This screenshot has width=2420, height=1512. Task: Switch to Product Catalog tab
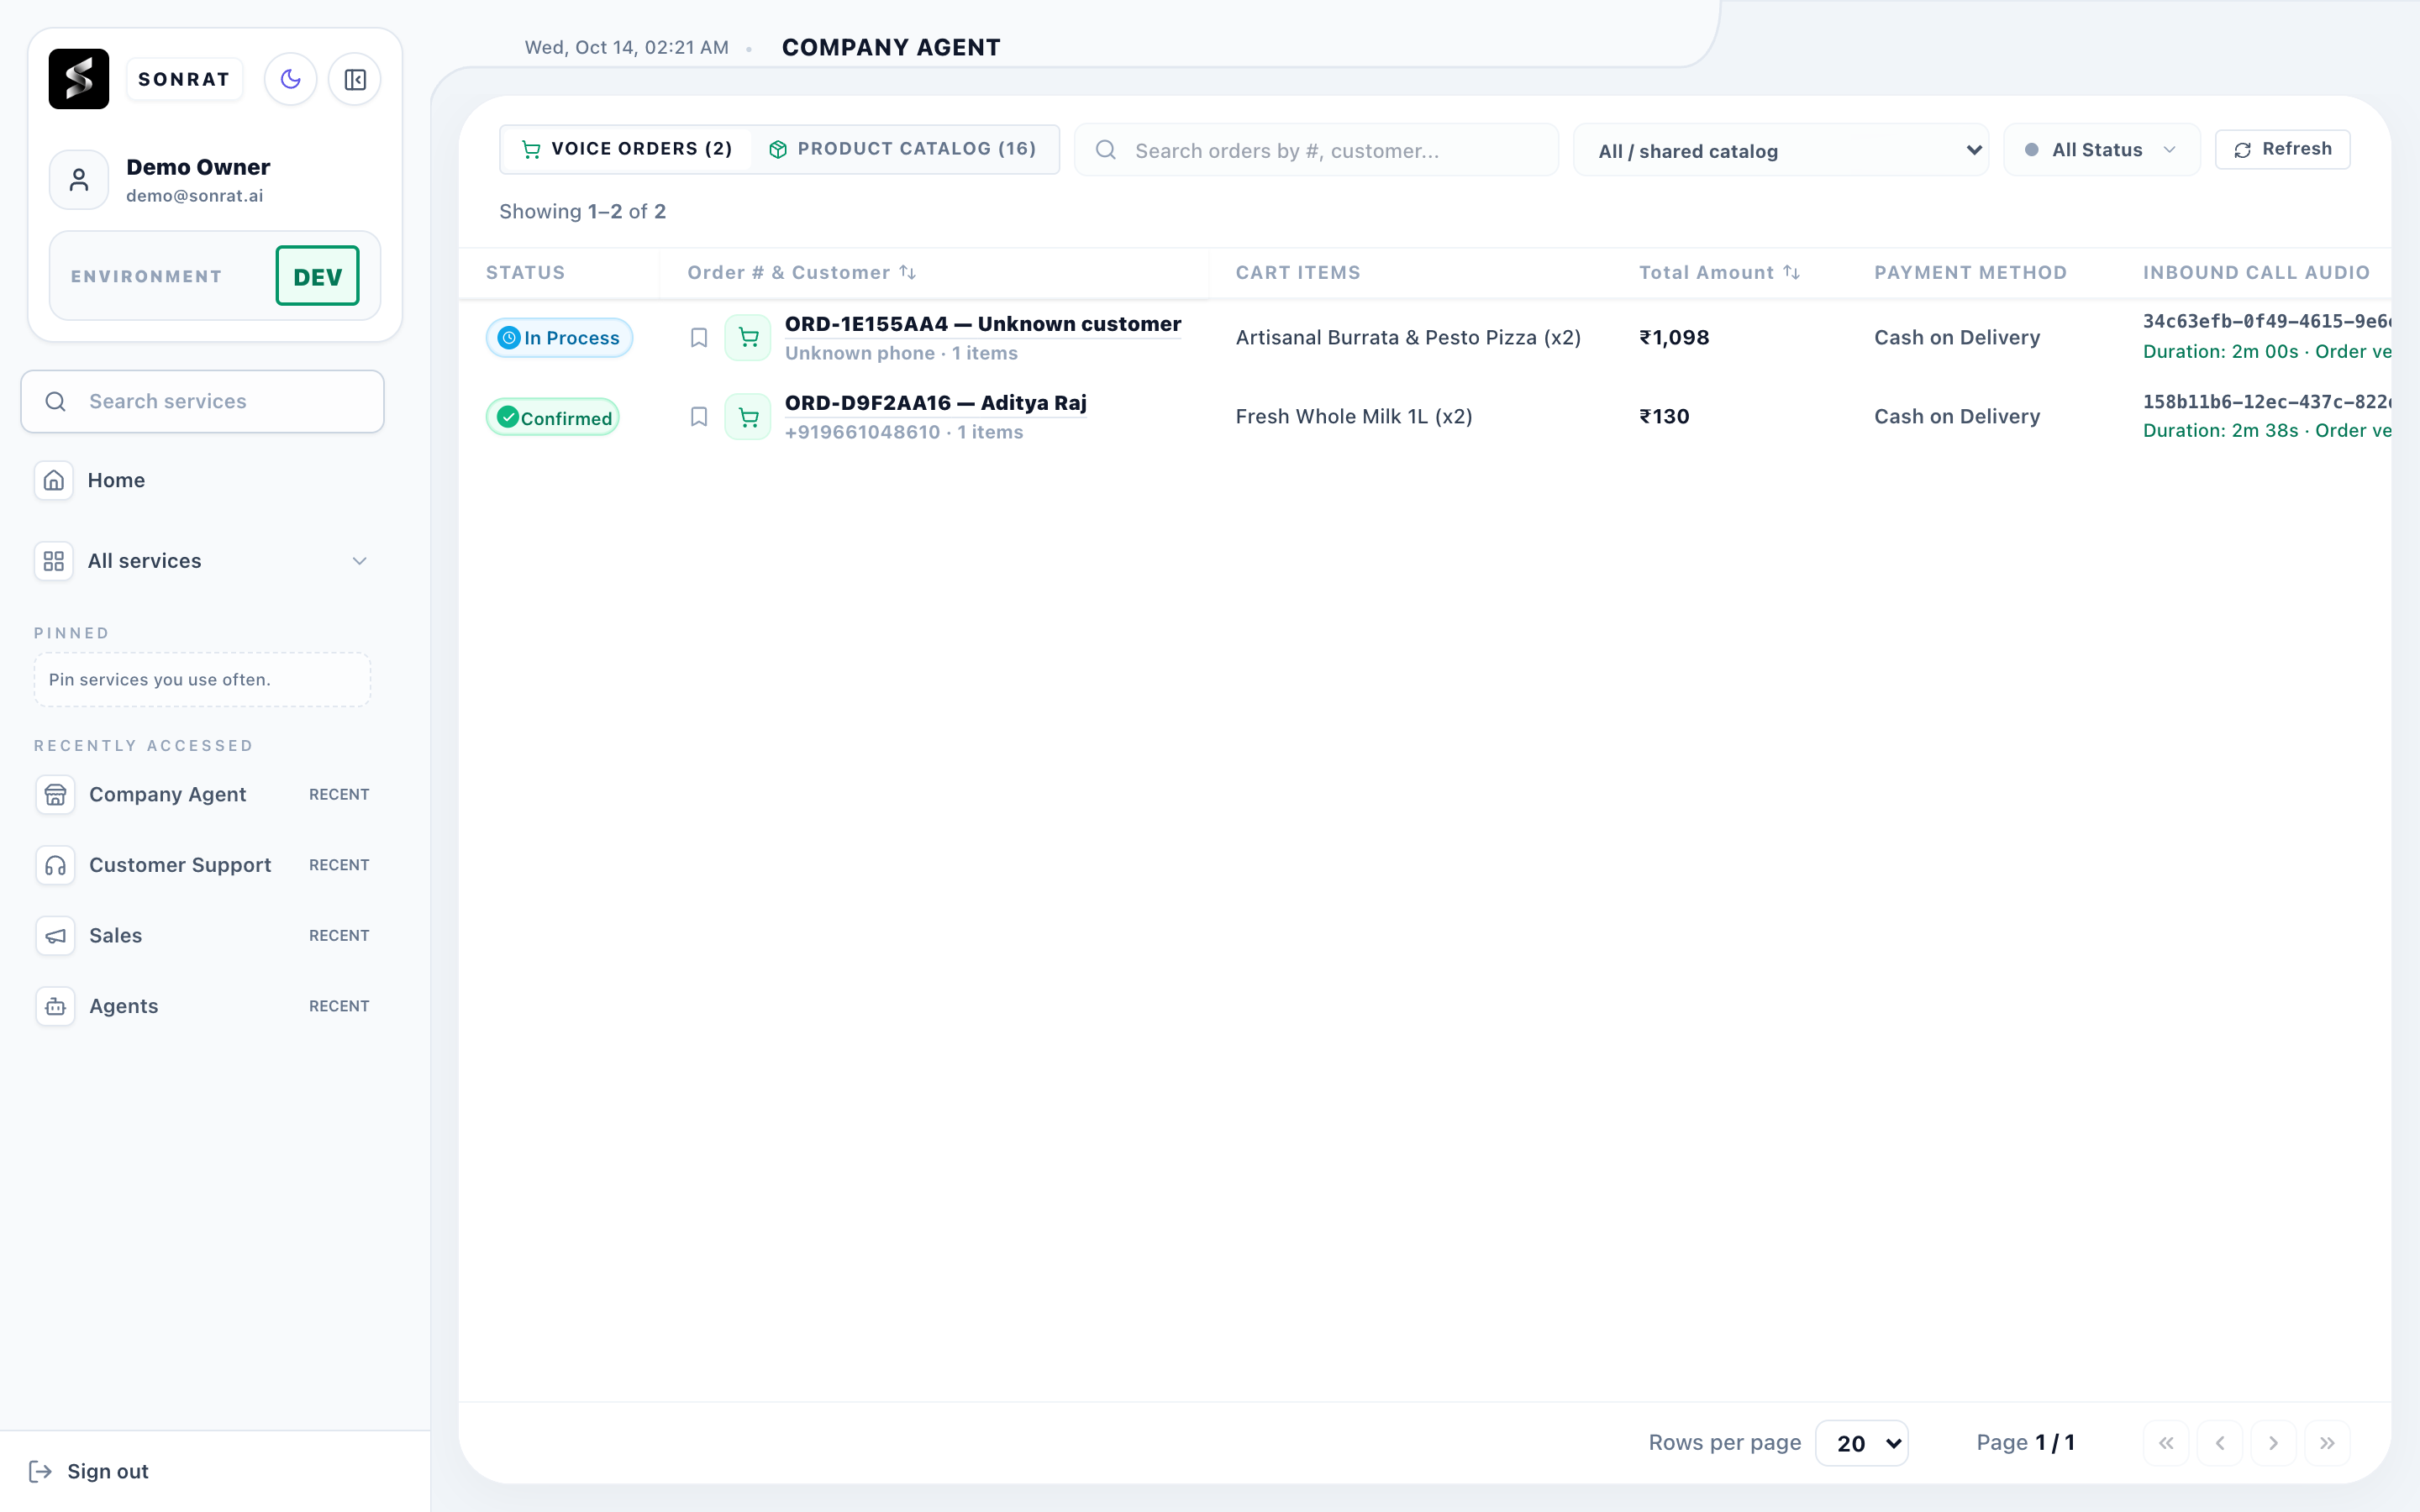[x=903, y=149]
